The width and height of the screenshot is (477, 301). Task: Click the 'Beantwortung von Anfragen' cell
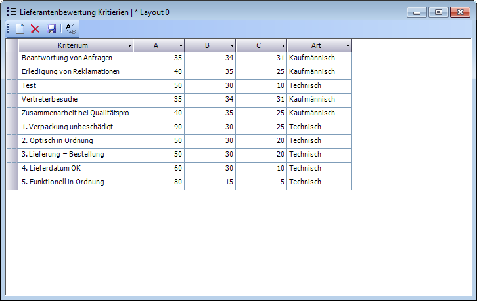click(76, 58)
